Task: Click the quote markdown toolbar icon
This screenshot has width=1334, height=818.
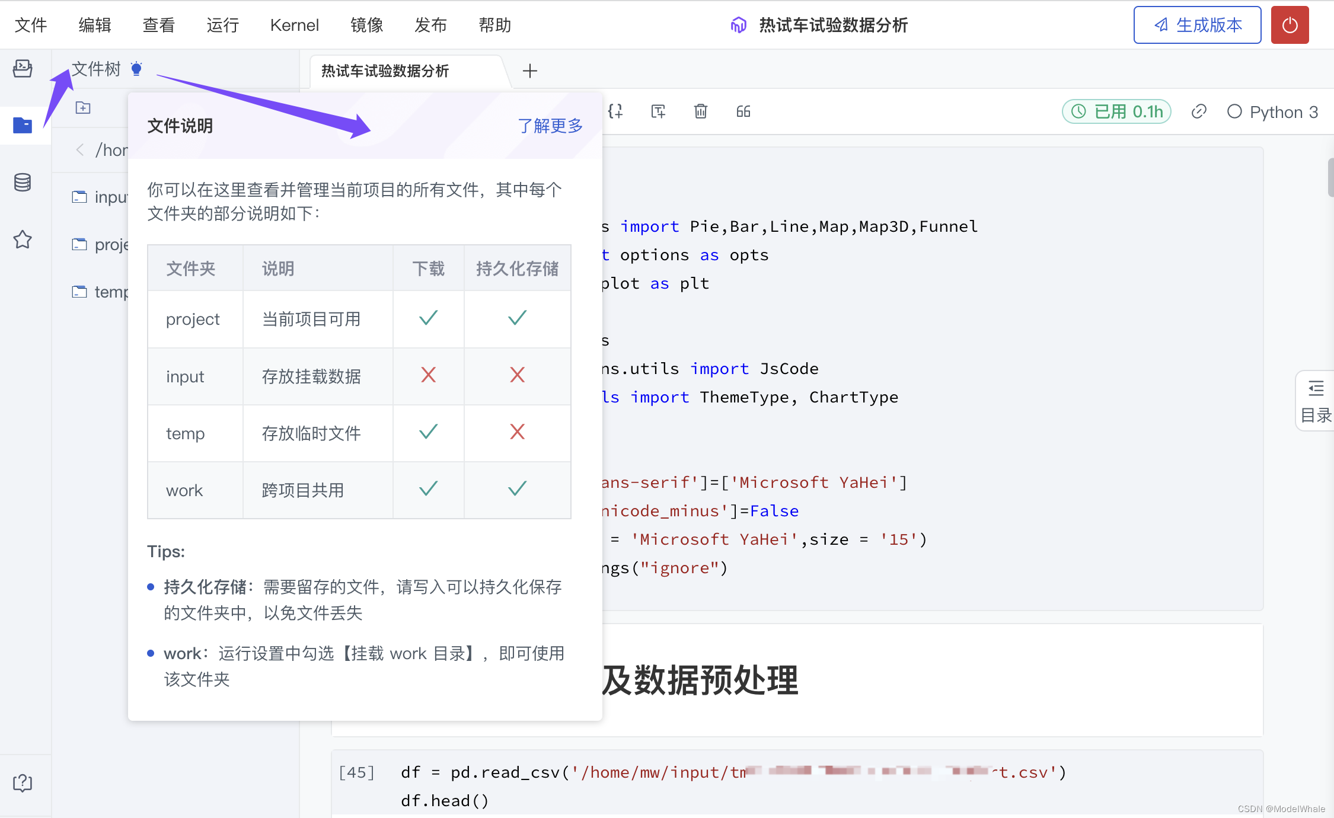Action: (743, 111)
